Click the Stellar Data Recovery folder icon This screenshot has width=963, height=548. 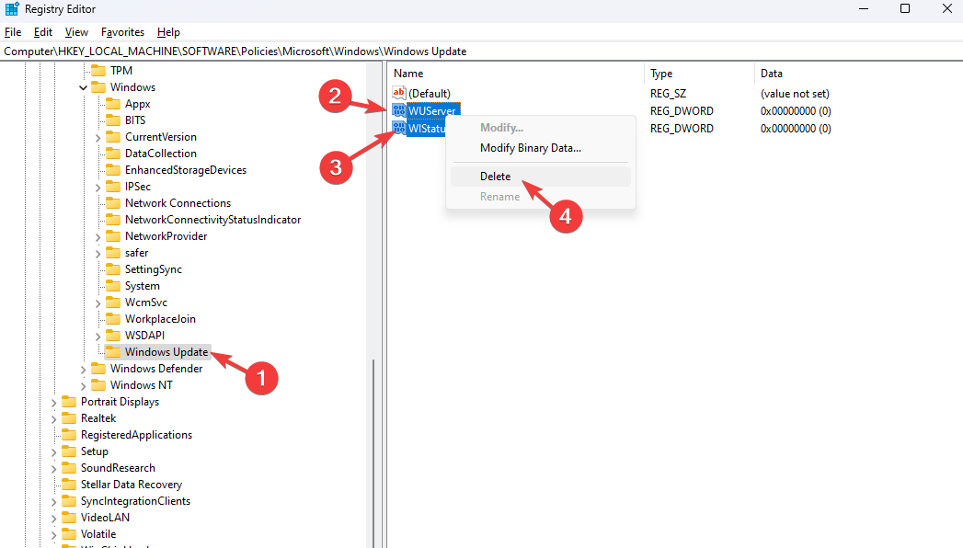coord(69,485)
